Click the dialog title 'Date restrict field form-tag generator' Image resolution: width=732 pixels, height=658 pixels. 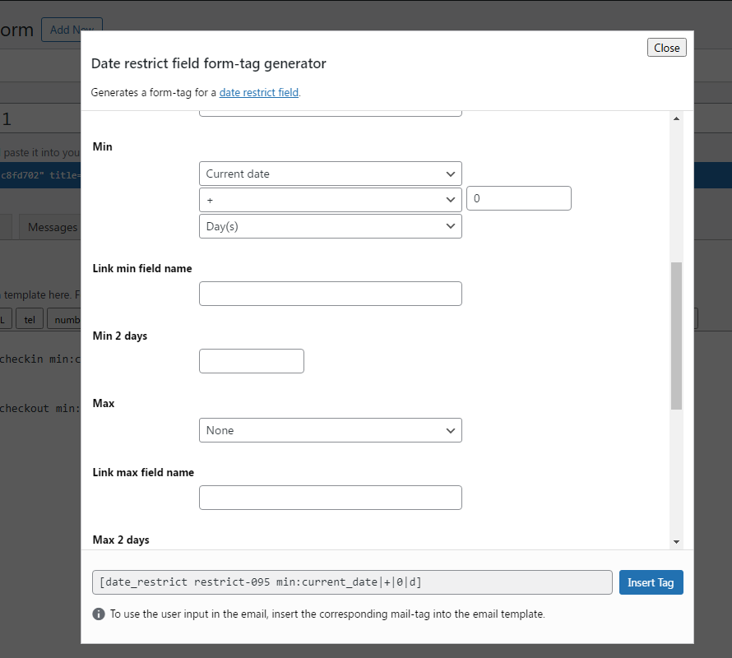[x=209, y=63]
